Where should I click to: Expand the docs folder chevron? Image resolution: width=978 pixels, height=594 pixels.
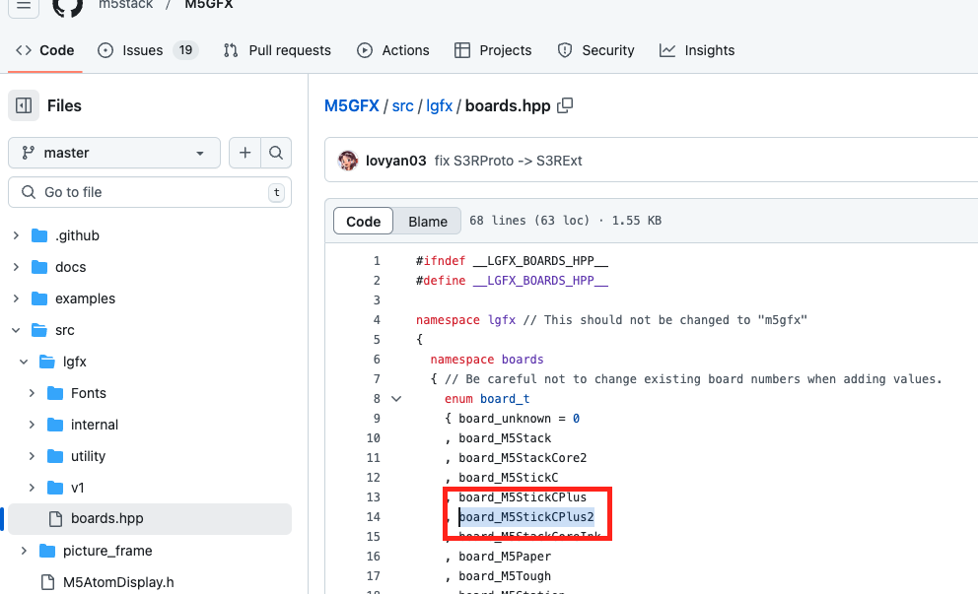pyautogui.click(x=16, y=267)
